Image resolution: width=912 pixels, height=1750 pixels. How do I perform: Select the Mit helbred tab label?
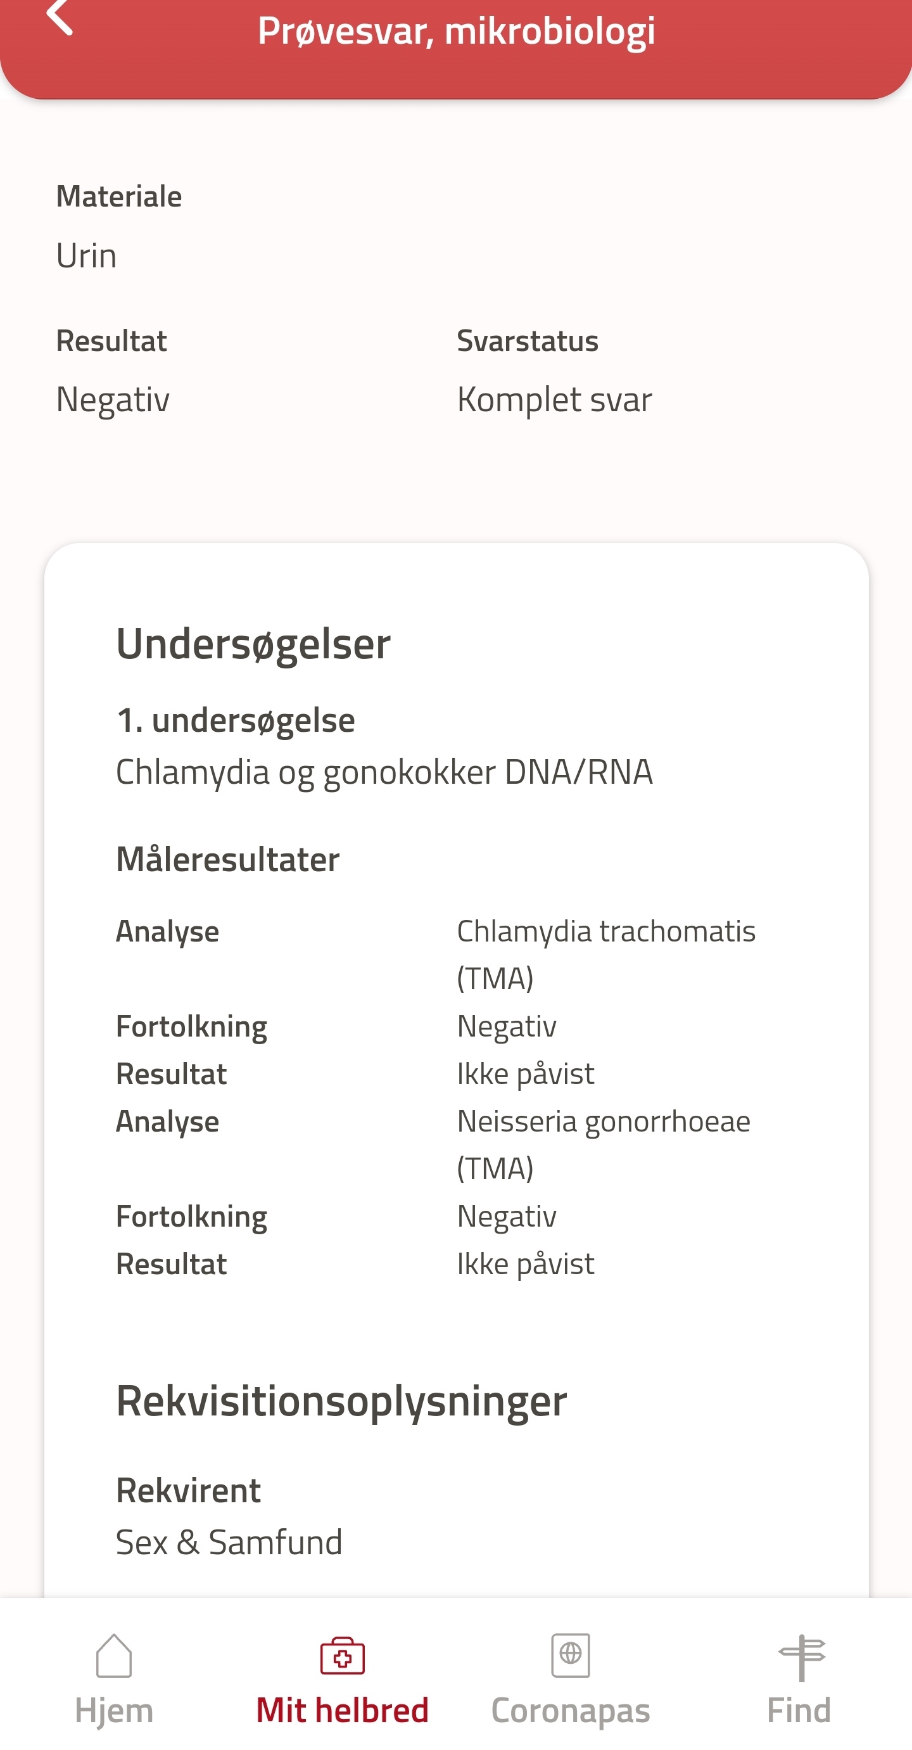click(x=342, y=1710)
